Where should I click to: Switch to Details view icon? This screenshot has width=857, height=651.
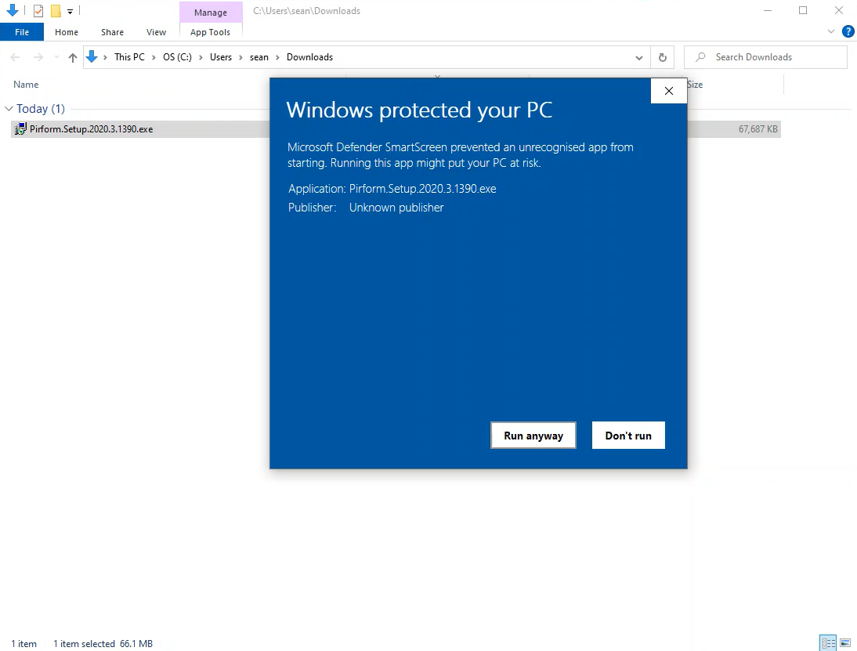pos(827,643)
